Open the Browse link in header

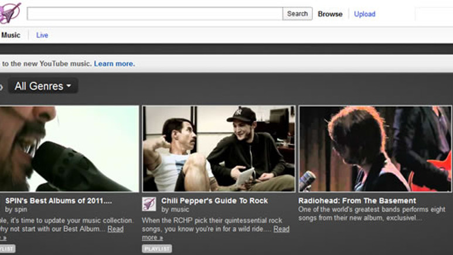pyautogui.click(x=330, y=14)
